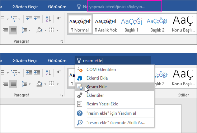This screenshot has height=133, width=197.
Task: Open '"resim ekle" üzerinde Akıllı Ar...' smart lookup
Action: 114,123
